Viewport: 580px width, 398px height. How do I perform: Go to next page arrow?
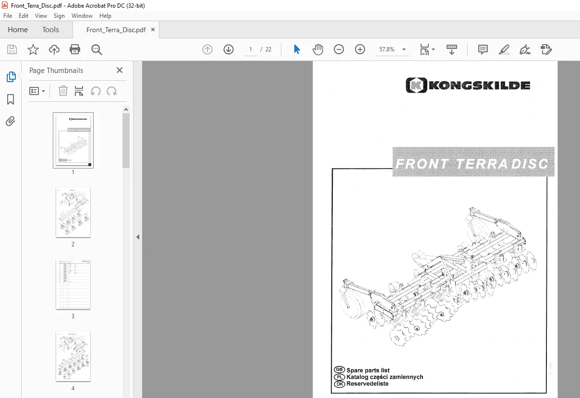(229, 49)
